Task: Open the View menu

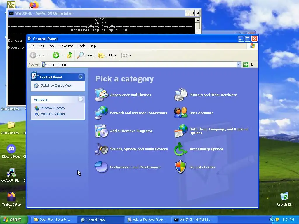Action: pyautogui.click(x=52, y=46)
